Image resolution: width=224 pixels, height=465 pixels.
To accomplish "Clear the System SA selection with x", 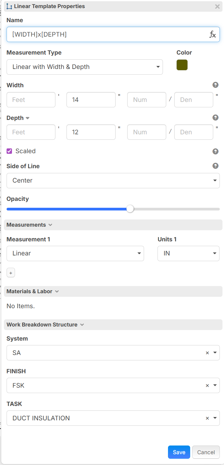I will [x=207, y=353].
